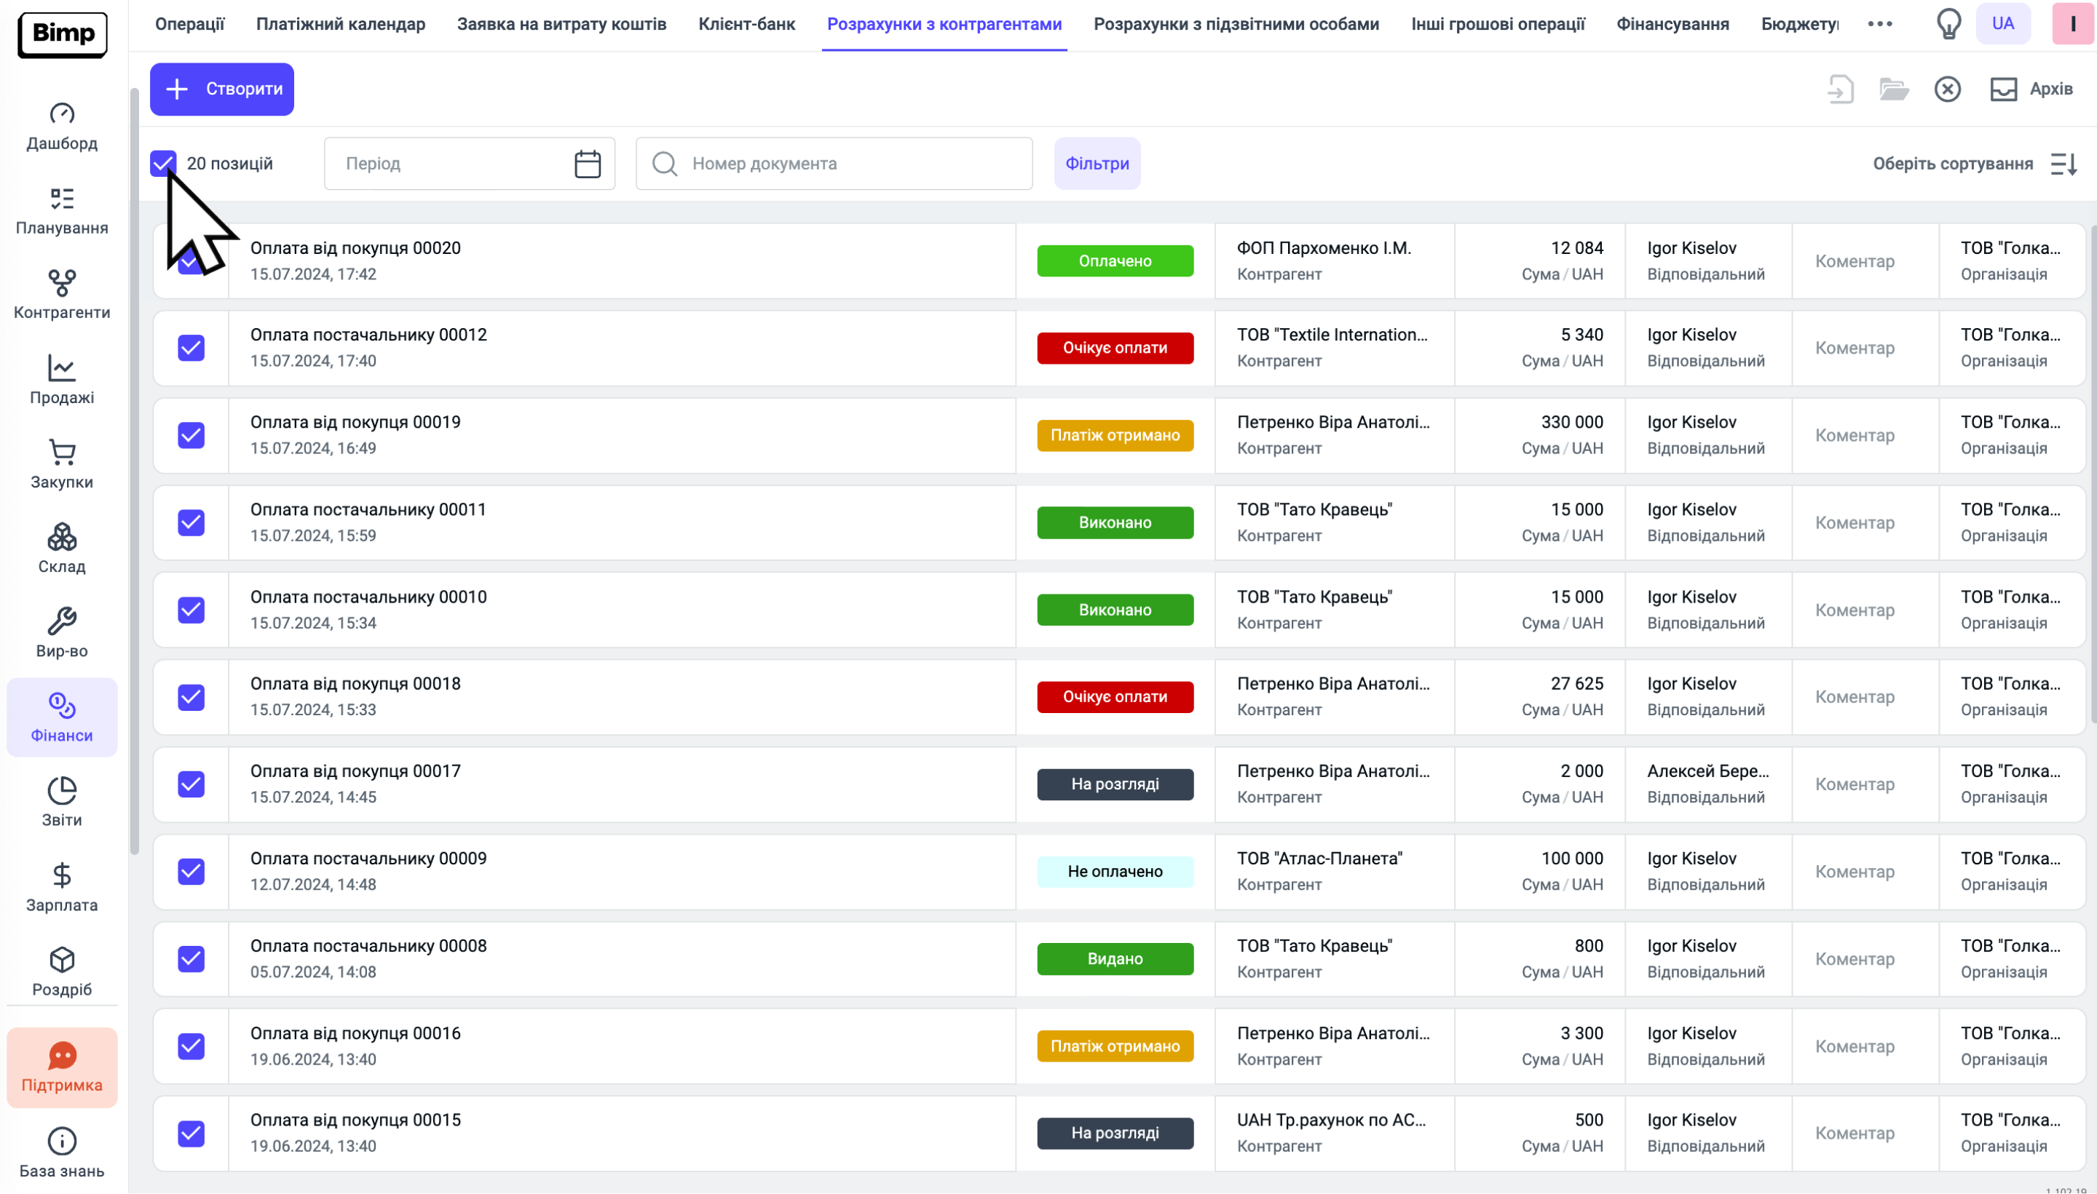
Task: Toggle the select-all 20 позицій checkbox
Action: pos(163,163)
